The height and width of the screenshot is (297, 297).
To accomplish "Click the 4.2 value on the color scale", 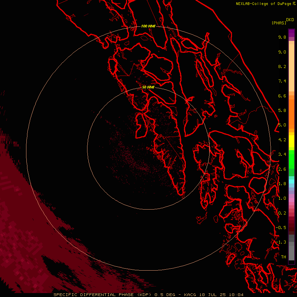I will (282, 140).
